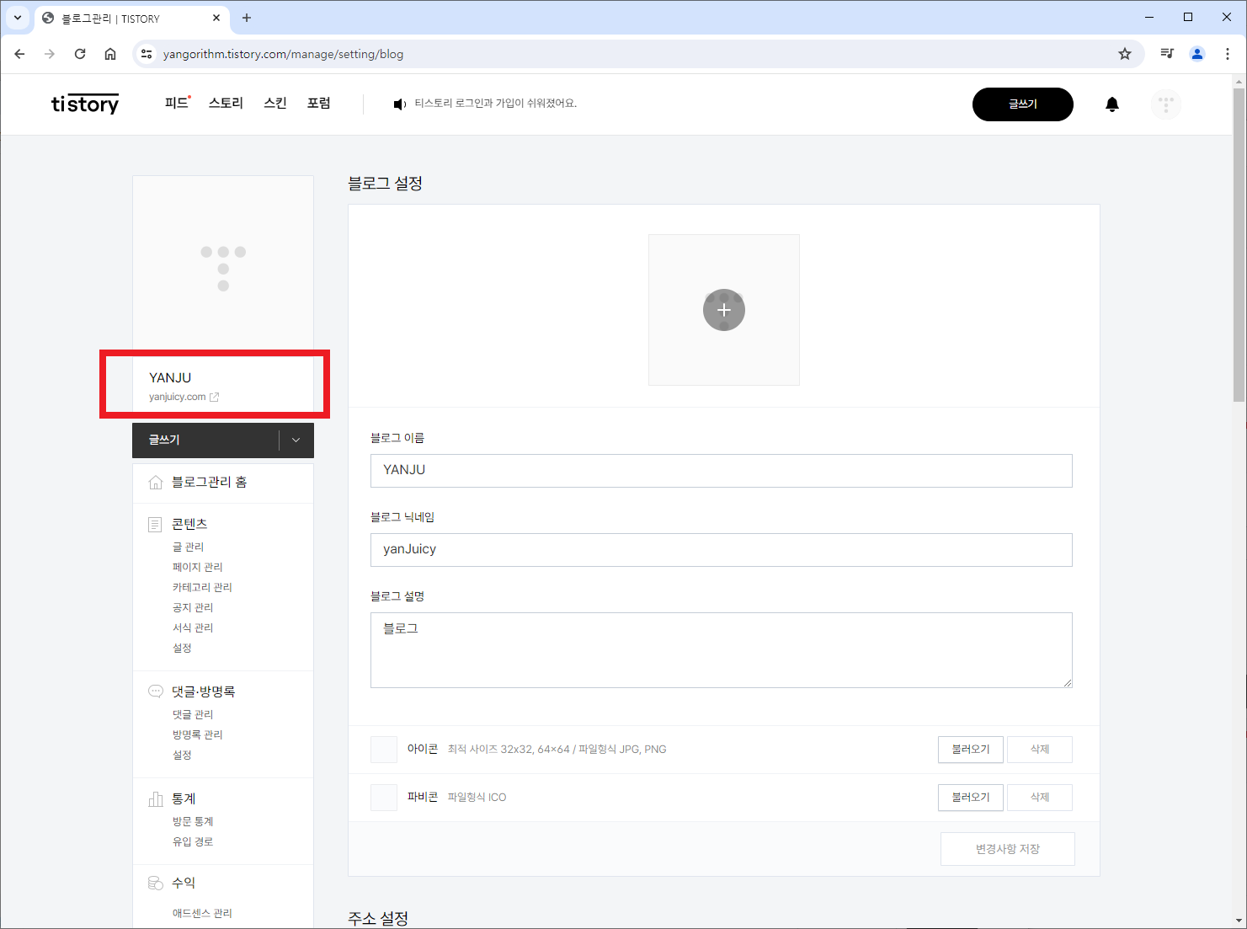The width and height of the screenshot is (1247, 929).
Task: Open 페이지 관리 in sidebar
Action: pyautogui.click(x=198, y=568)
